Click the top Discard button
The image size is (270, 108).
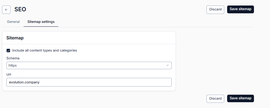tap(215, 10)
